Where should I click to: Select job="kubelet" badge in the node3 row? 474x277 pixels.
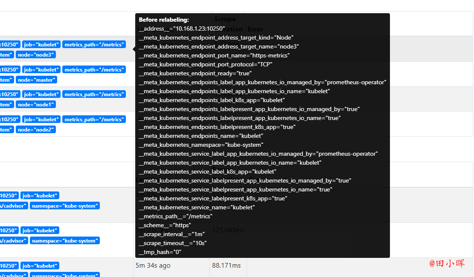click(x=41, y=45)
